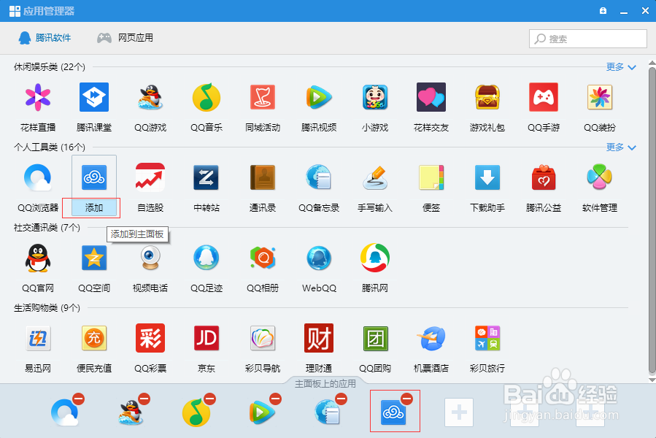Open the 彩贝导航 app icon

pyautogui.click(x=263, y=338)
